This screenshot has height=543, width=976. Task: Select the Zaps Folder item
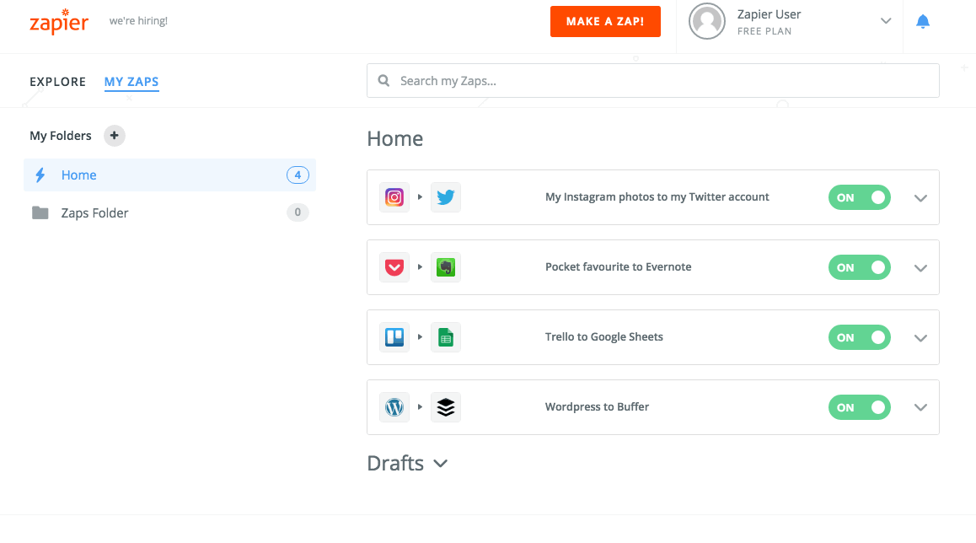[x=169, y=213]
